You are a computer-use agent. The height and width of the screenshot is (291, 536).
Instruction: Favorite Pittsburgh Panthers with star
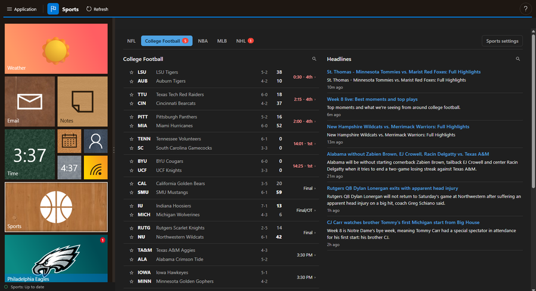coord(131,117)
